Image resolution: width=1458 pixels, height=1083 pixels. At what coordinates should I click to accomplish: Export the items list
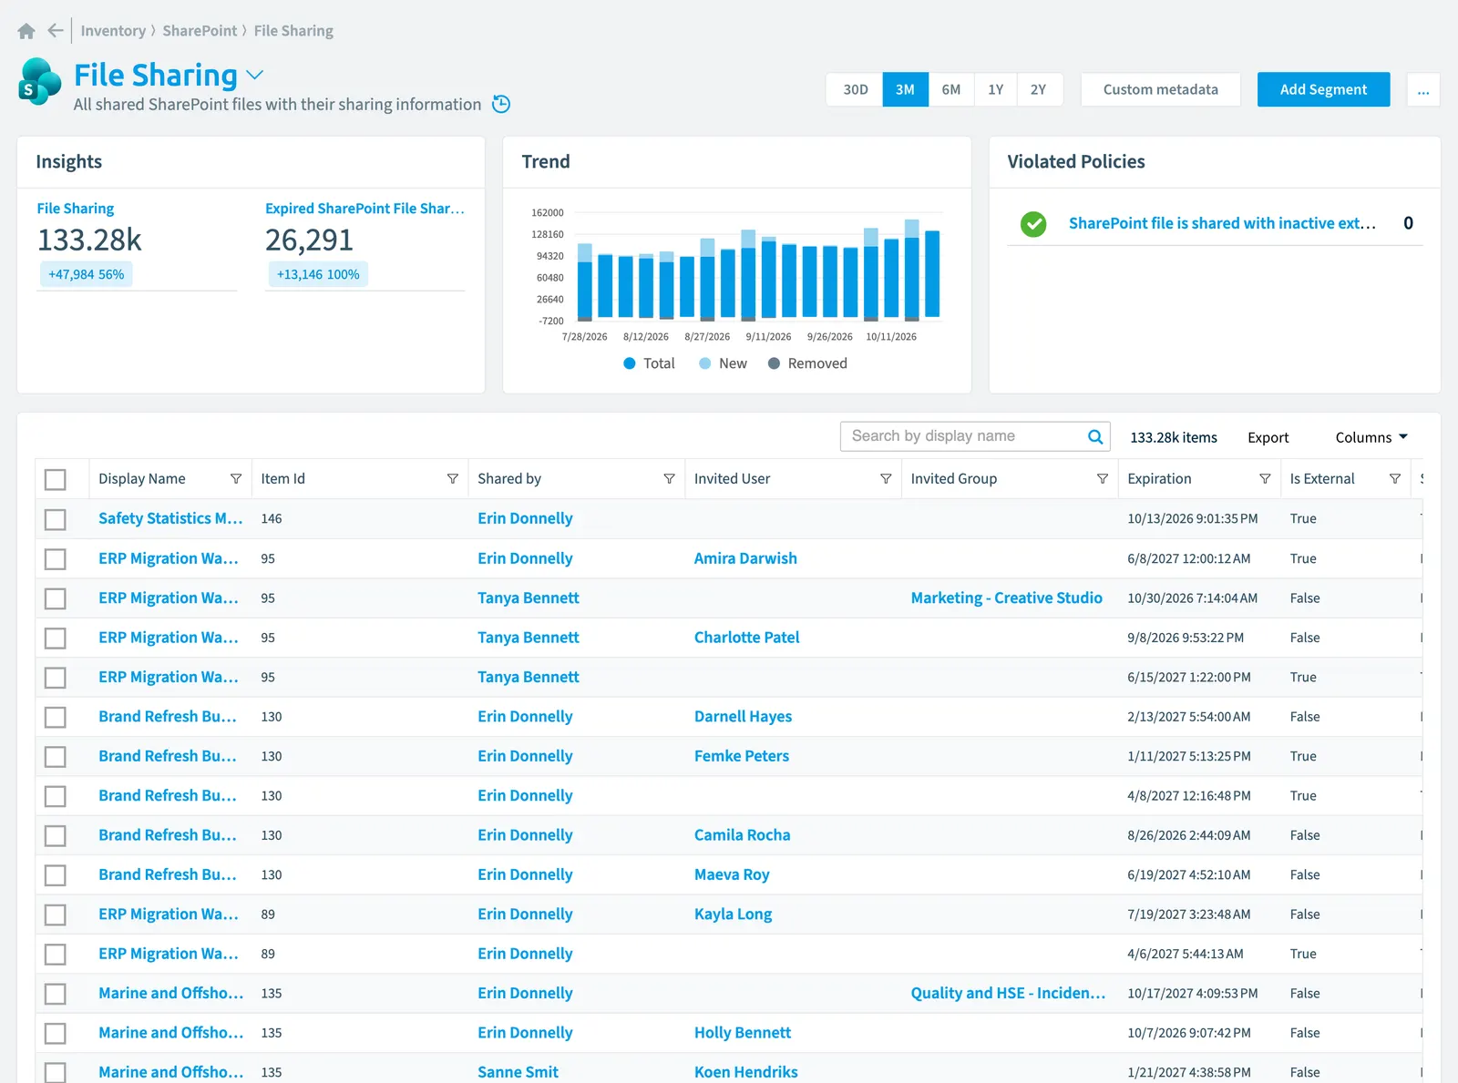click(x=1268, y=438)
